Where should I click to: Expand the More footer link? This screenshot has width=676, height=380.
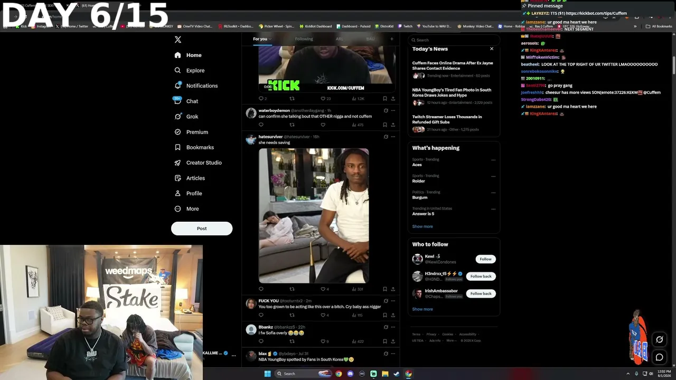click(452, 340)
